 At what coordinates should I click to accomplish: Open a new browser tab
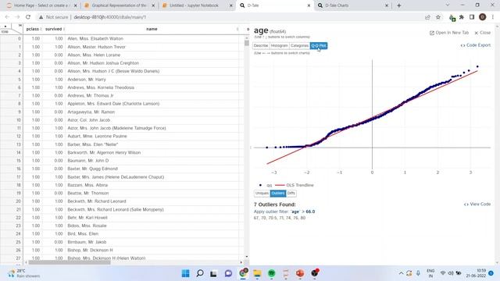399,5
